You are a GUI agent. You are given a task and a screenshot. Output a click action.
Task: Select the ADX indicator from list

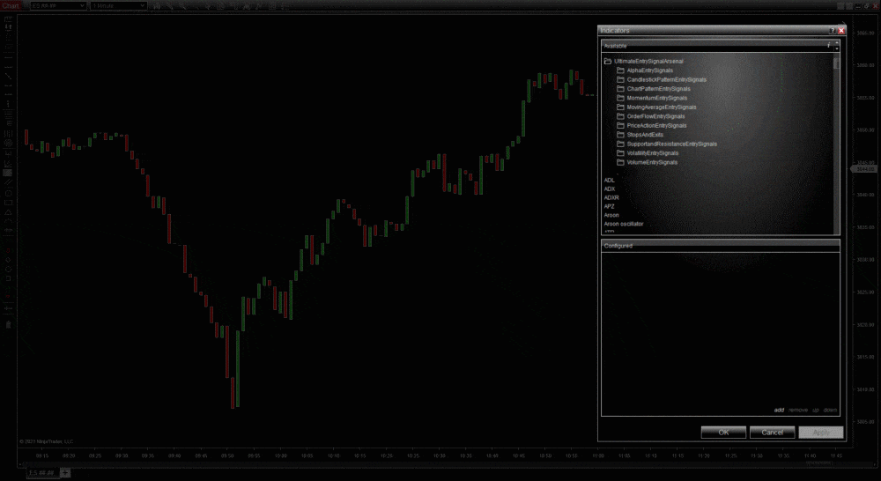pos(610,189)
